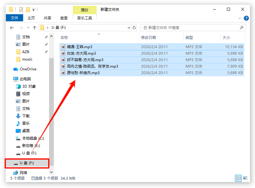Open the 文件 menu

[14, 18]
